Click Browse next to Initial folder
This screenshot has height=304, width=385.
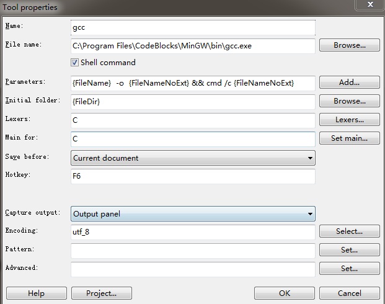pos(349,101)
